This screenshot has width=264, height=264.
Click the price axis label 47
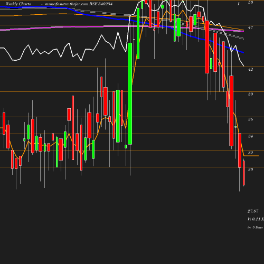[x=250, y=27]
